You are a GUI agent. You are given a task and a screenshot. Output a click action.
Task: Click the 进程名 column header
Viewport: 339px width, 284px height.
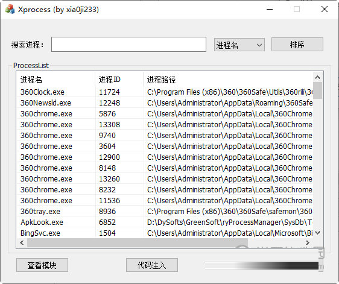55,80
